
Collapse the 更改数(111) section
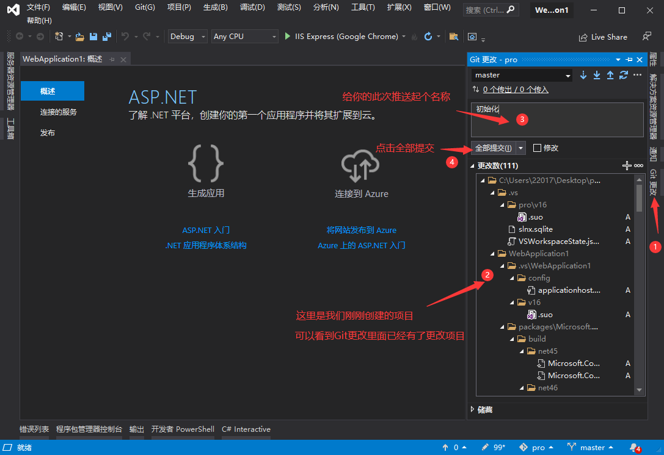tap(473, 166)
